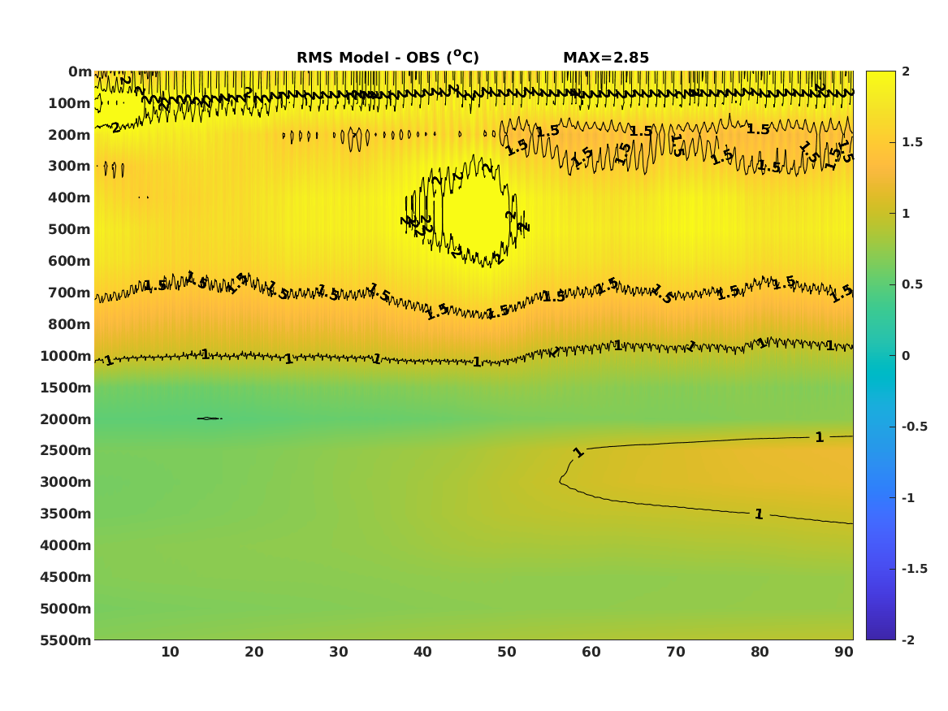The width and height of the screenshot is (948, 711).
Task: Select the "2000m" depth axis label
Action: 66,419
